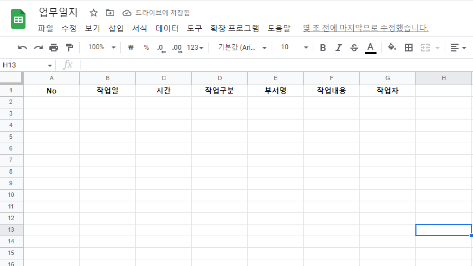Click the fx function icon
Screen dimensions: 473x266
(x=68, y=65)
